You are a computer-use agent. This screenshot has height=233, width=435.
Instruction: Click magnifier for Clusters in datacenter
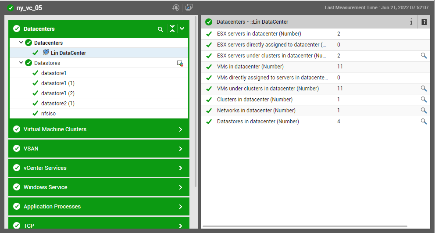(424, 100)
